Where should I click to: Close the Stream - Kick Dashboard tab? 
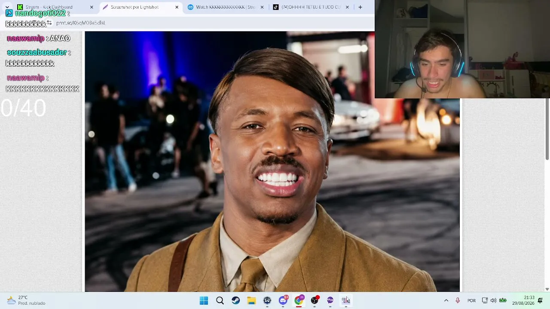[x=92, y=7]
